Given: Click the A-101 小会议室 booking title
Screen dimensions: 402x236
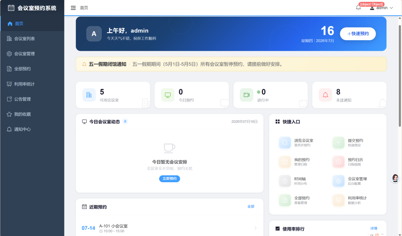Looking at the screenshot, I should tap(113, 226).
